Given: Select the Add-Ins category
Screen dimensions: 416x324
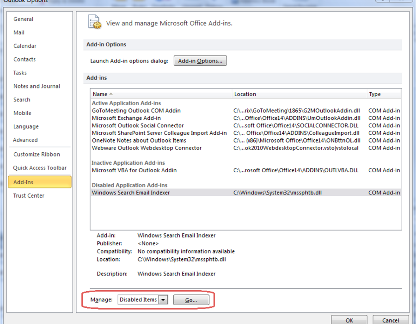Looking at the screenshot, I should pos(40,182).
